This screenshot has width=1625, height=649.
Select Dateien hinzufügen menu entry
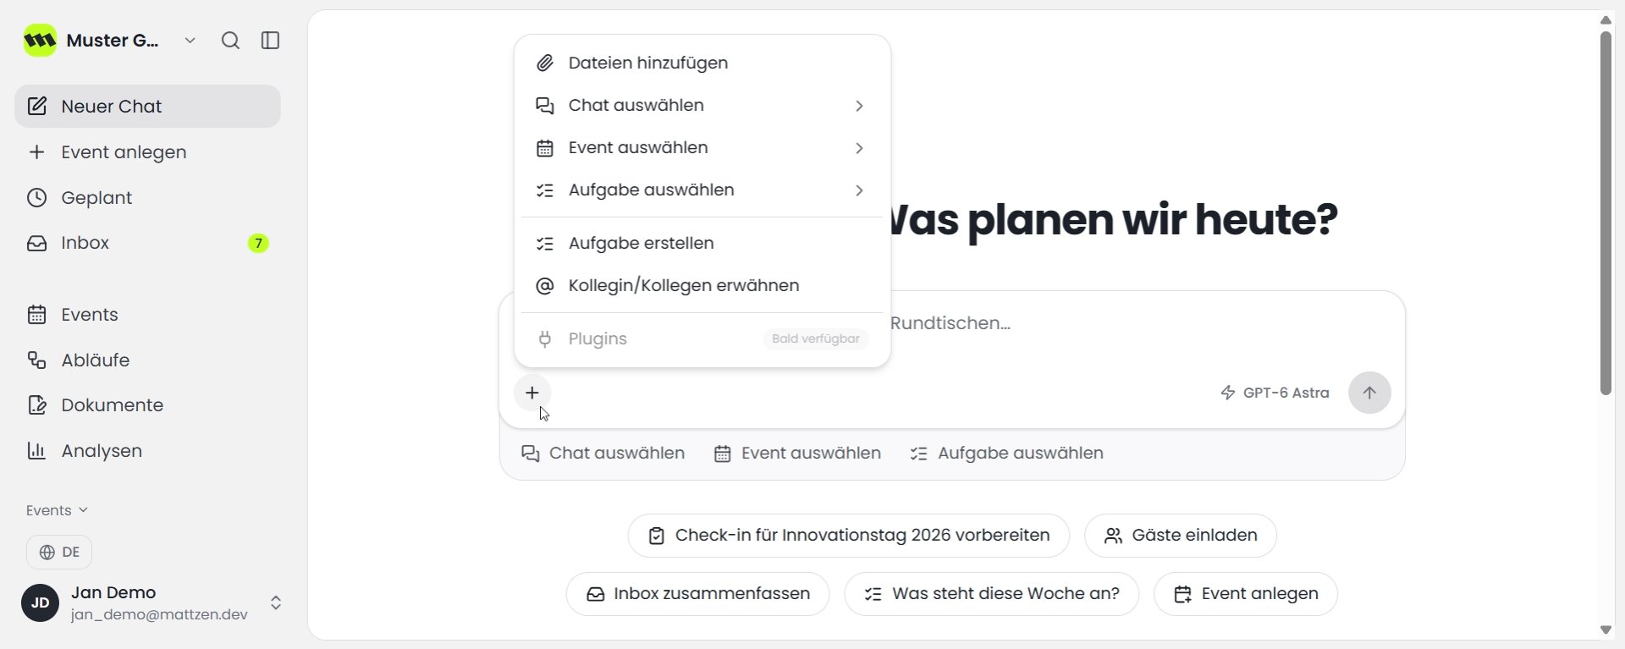coord(702,63)
